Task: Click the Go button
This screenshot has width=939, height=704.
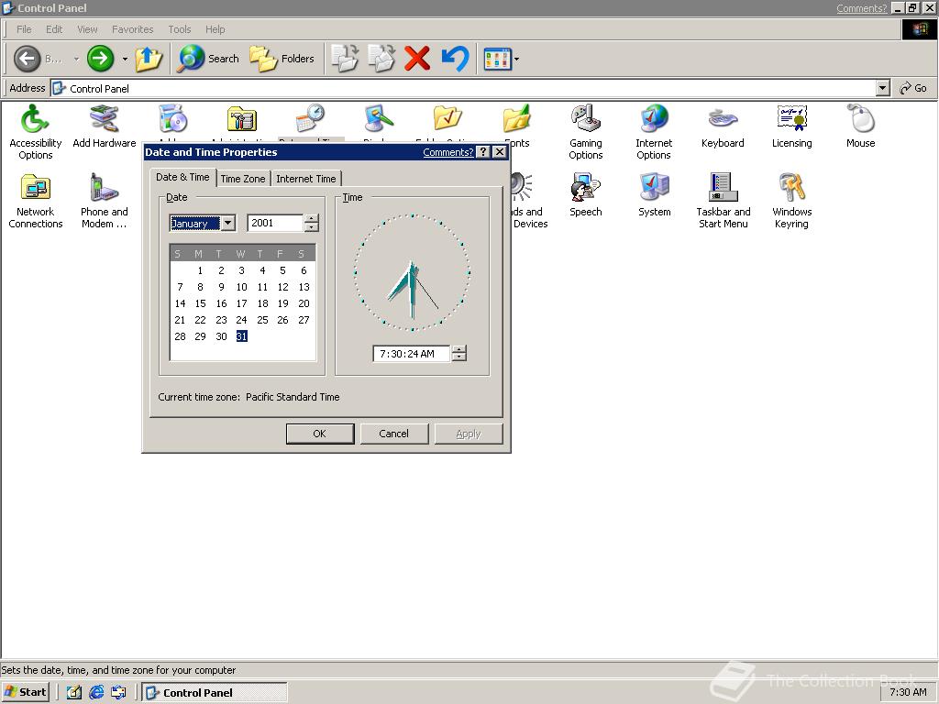Action: pyautogui.click(x=914, y=89)
